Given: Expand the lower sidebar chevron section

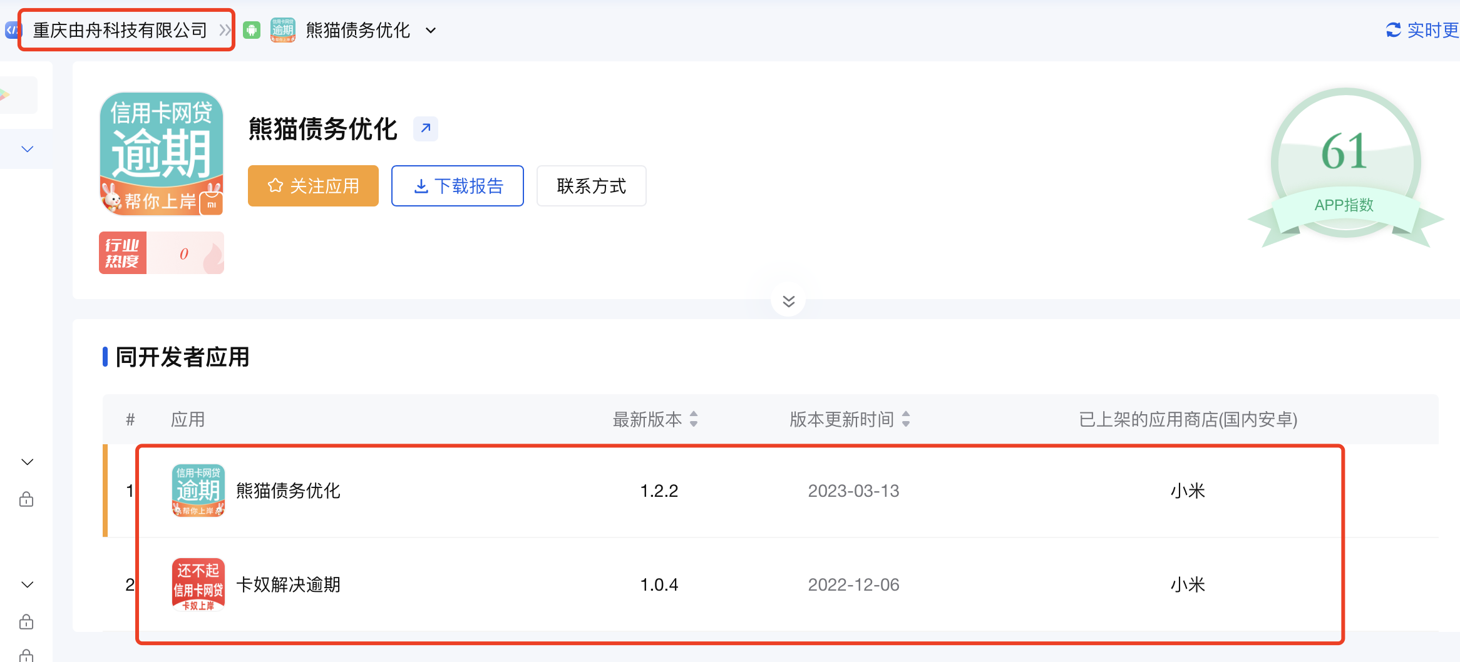Looking at the screenshot, I should click(x=27, y=584).
